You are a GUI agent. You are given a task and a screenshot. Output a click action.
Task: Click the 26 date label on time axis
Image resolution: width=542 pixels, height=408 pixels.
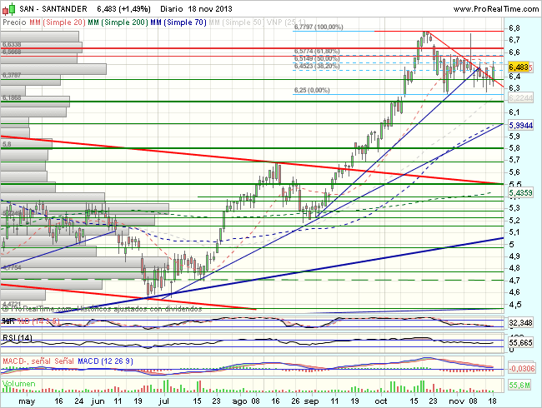click(295, 401)
